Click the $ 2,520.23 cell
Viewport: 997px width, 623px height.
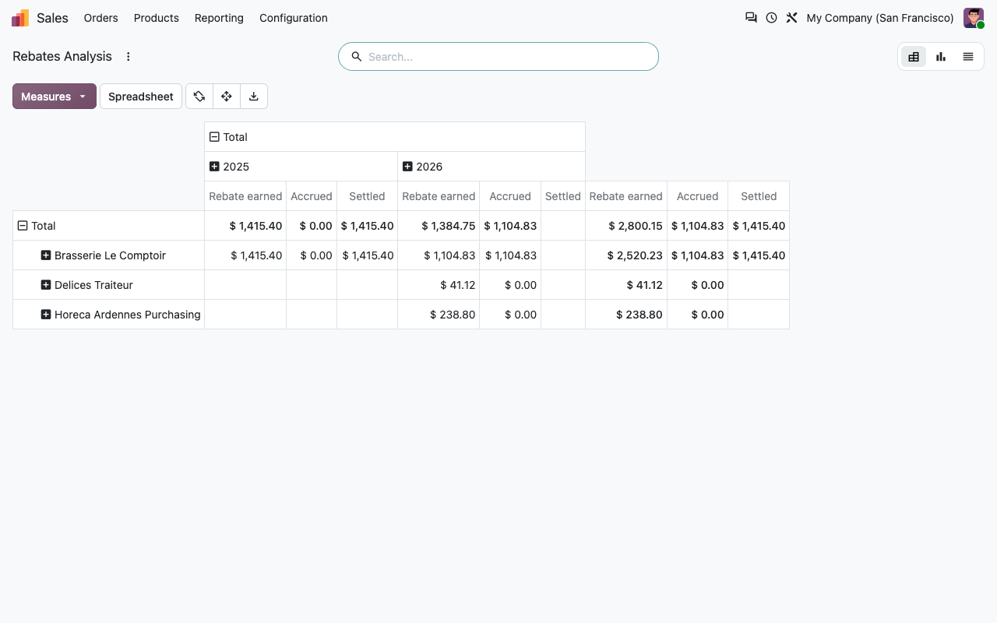tap(626, 255)
